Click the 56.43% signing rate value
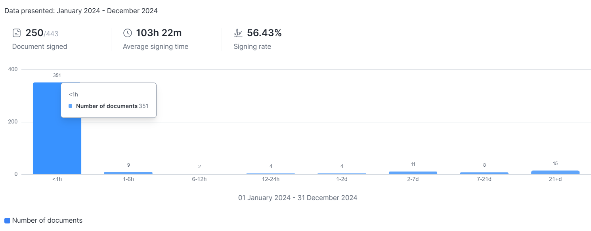 coord(264,33)
